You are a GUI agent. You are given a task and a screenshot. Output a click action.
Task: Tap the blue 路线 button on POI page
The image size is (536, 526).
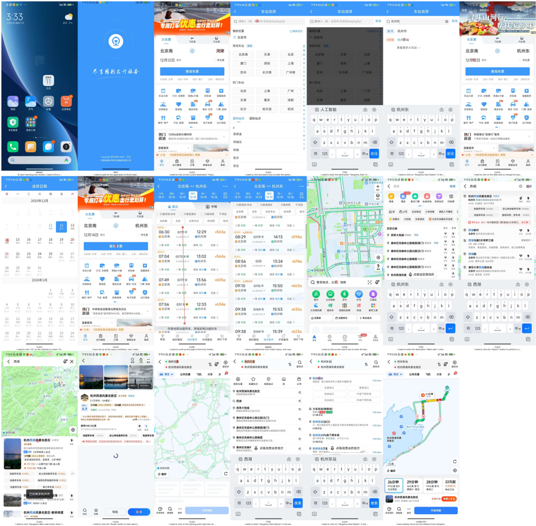pyautogui.click(x=139, y=512)
